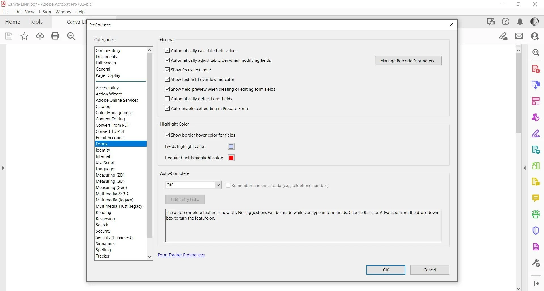Toggle Automatically calculate field values checkbox
Image resolution: width=544 pixels, height=291 pixels.
pyautogui.click(x=167, y=50)
